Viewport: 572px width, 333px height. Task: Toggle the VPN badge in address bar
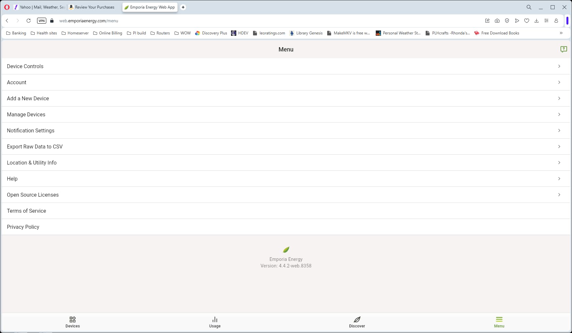tap(42, 21)
